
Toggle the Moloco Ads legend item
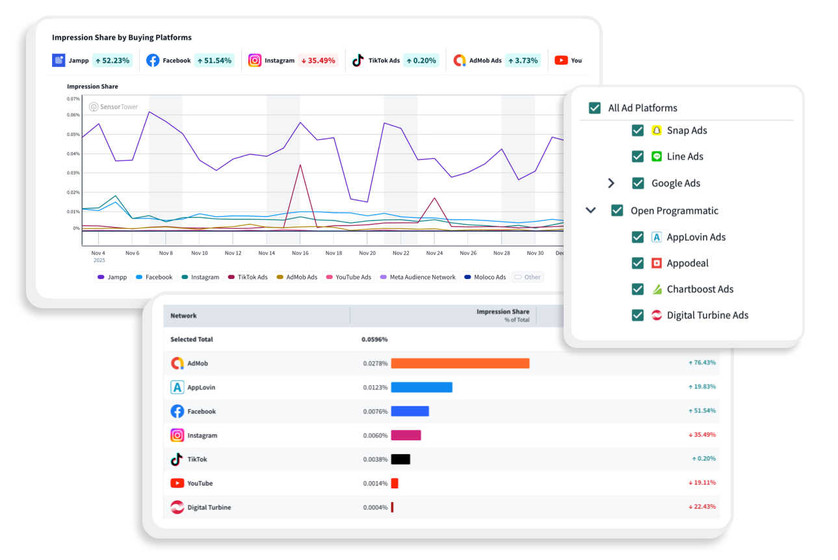485,277
